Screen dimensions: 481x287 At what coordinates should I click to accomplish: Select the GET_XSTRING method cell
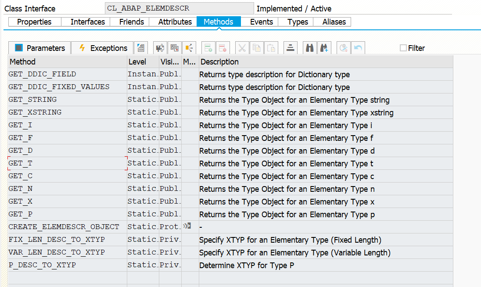point(68,112)
